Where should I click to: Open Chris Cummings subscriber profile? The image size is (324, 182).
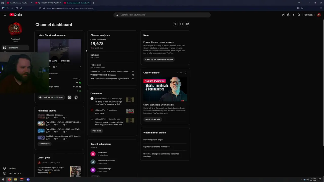pyautogui.click(x=104, y=169)
